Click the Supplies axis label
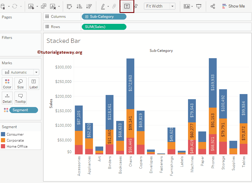Screen dimensions: 252x183 coord(233,163)
